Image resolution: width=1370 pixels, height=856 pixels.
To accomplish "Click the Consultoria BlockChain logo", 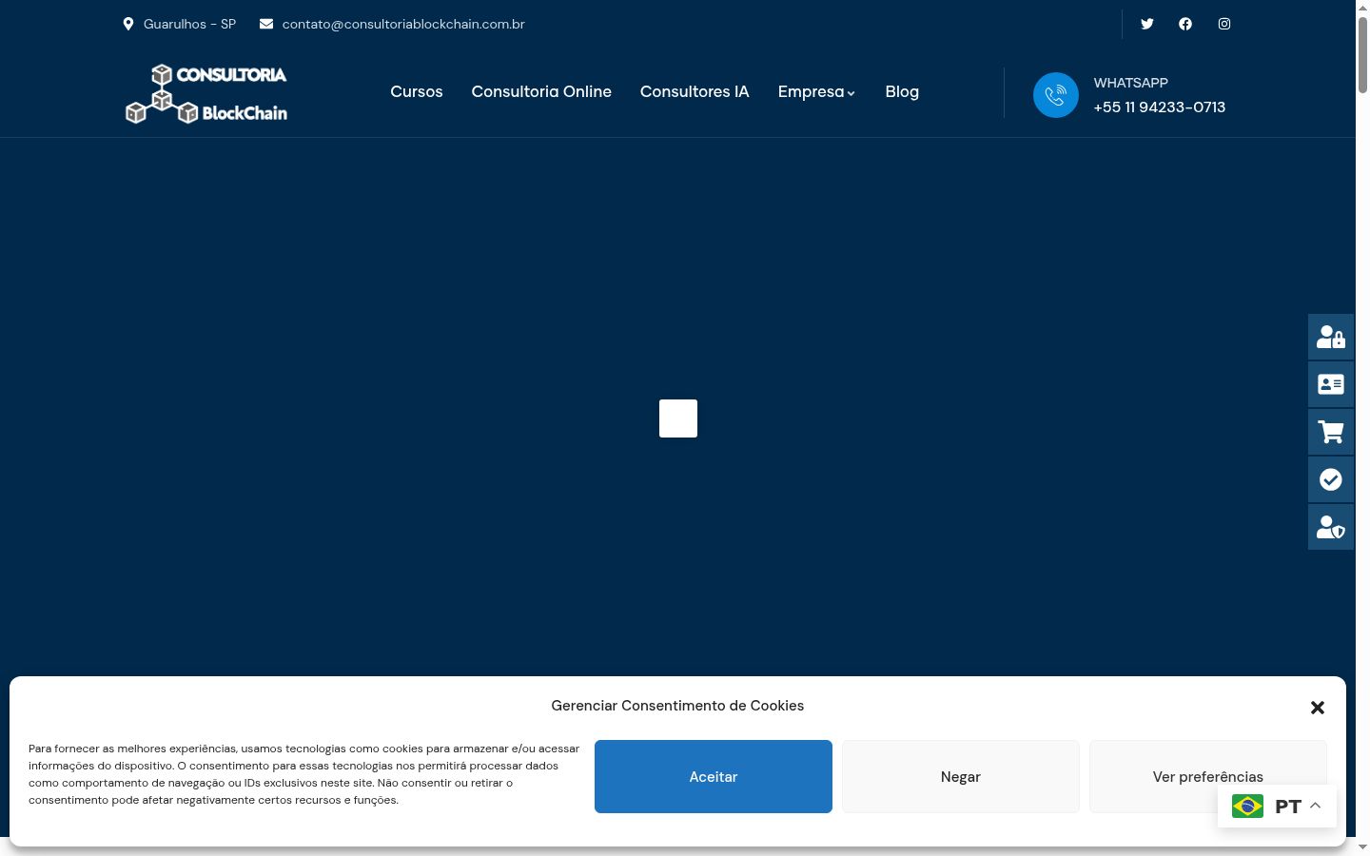I will [x=206, y=93].
